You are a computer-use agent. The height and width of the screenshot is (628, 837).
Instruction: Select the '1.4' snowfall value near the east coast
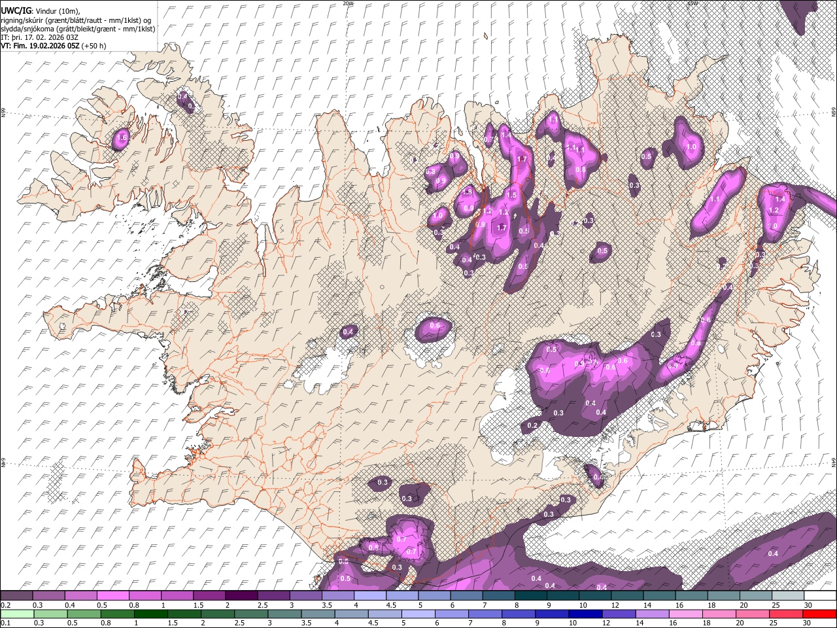(x=779, y=199)
